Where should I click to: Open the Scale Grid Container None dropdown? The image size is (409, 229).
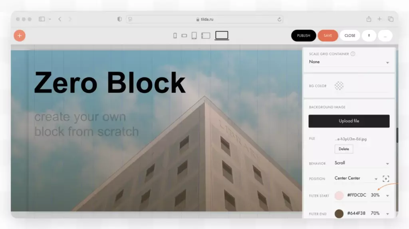(349, 62)
